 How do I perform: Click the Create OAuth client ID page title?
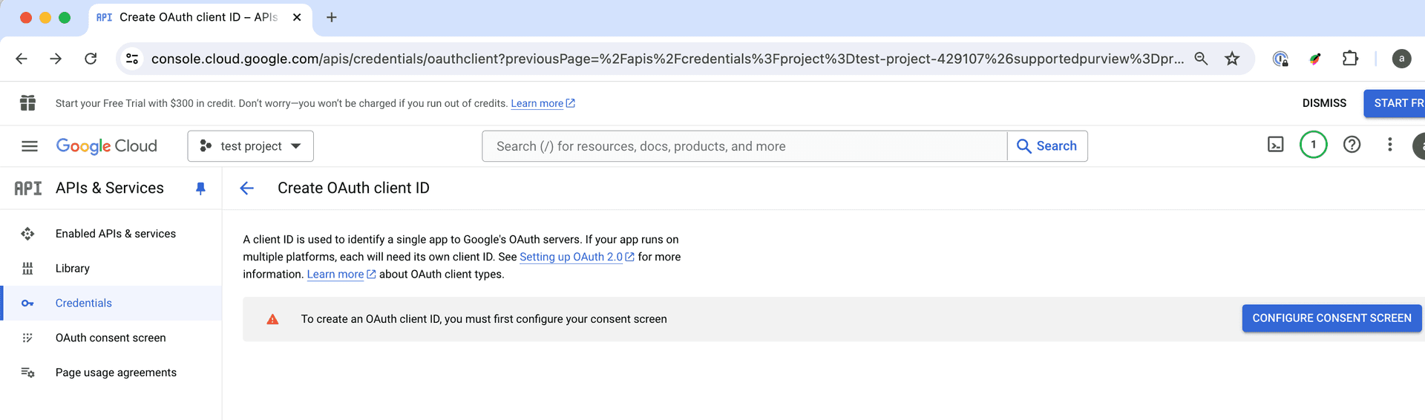pyautogui.click(x=353, y=188)
